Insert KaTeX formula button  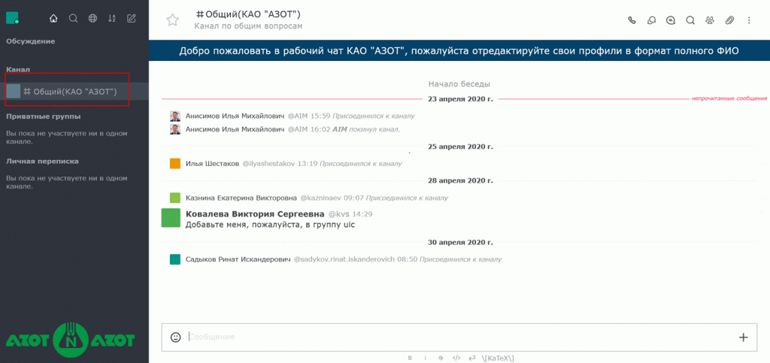pyautogui.click(x=498, y=358)
